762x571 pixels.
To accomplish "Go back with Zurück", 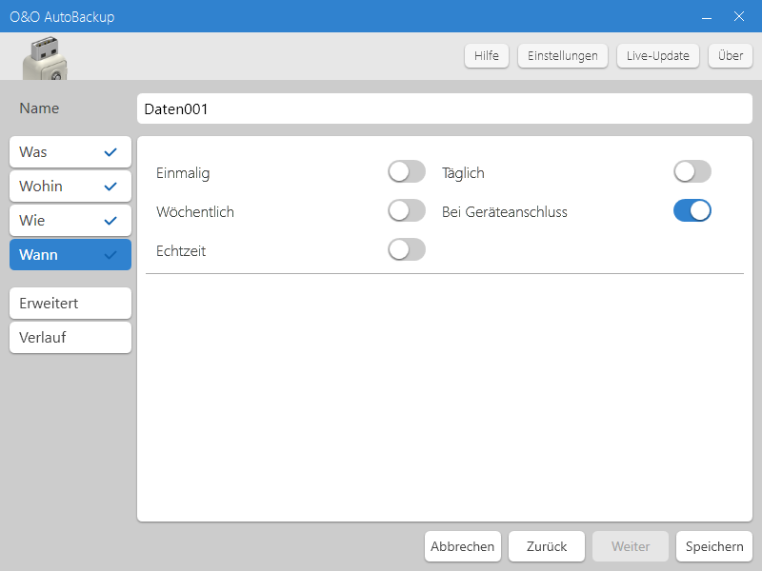I will tap(547, 546).
